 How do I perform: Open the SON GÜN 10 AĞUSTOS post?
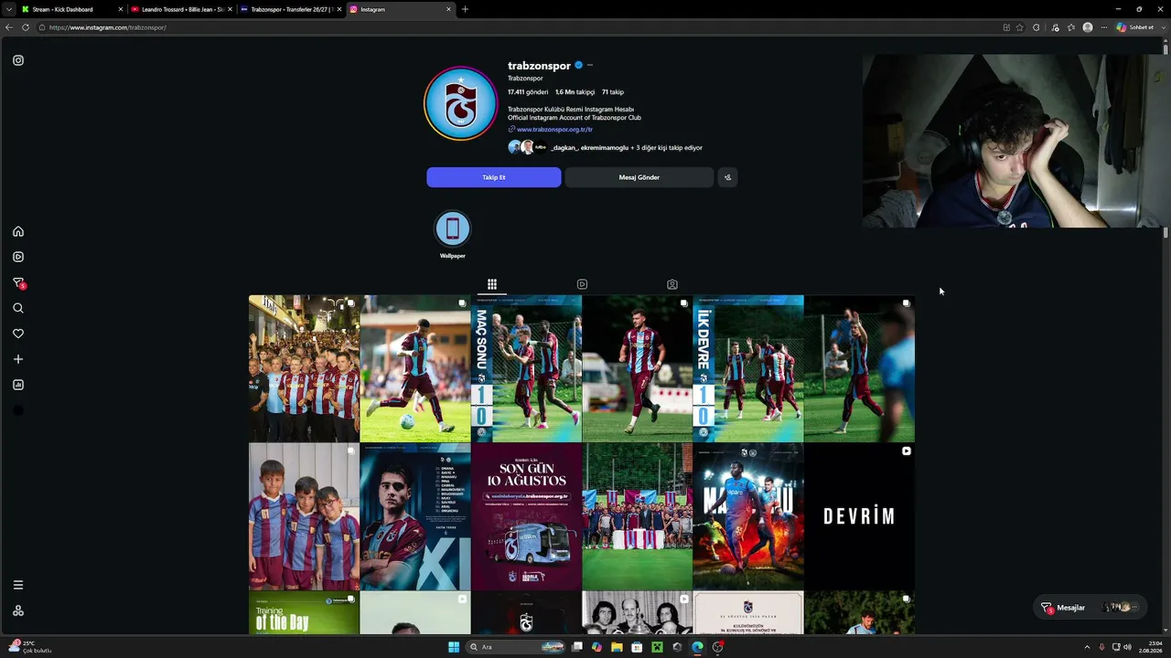(526, 516)
